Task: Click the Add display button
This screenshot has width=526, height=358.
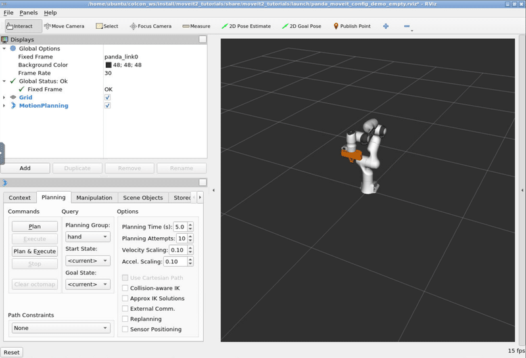Action: (25, 168)
